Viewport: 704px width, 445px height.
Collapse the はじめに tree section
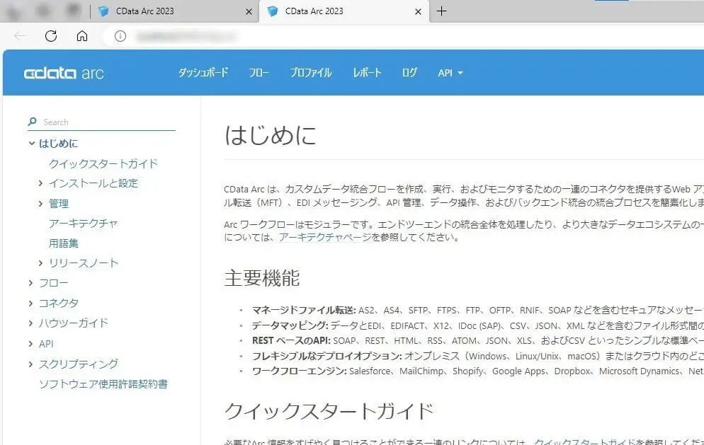point(31,144)
